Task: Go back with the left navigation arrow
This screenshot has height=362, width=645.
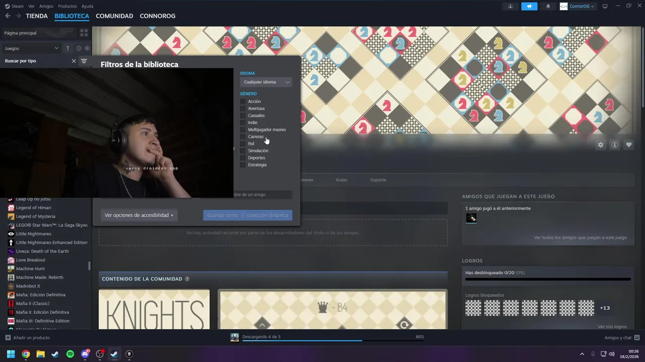Action: (x=8, y=16)
